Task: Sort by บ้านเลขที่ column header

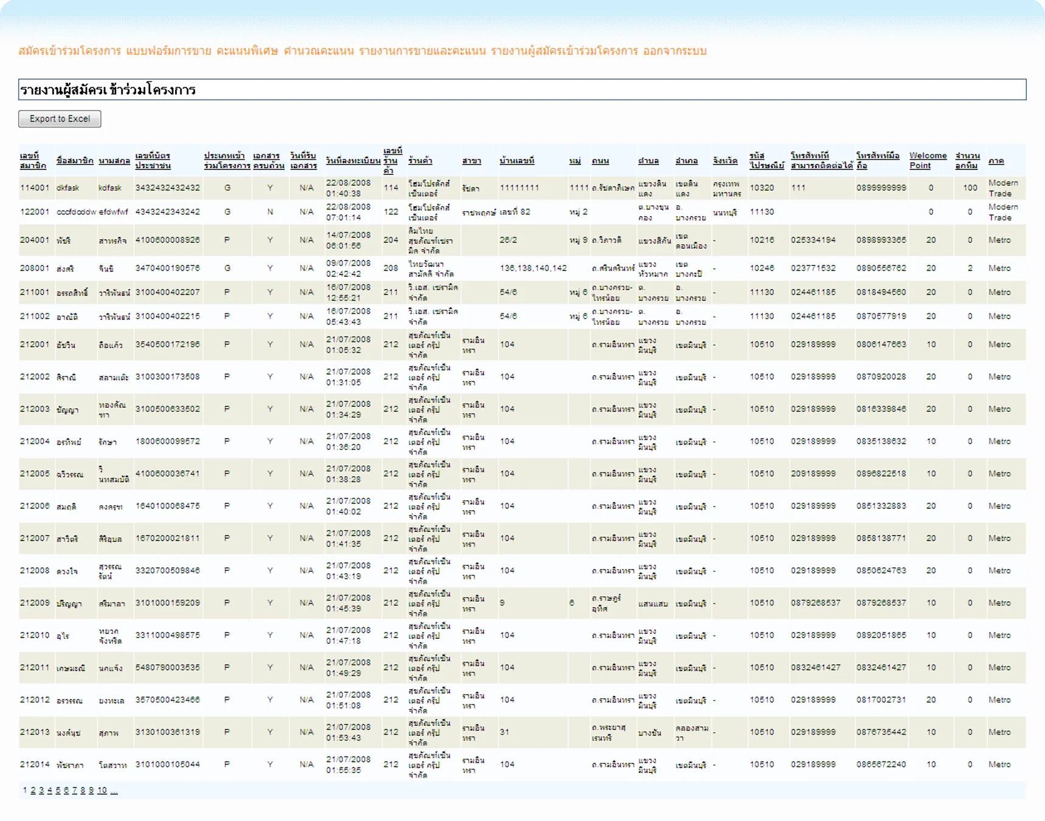Action: (x=517, y=161)
